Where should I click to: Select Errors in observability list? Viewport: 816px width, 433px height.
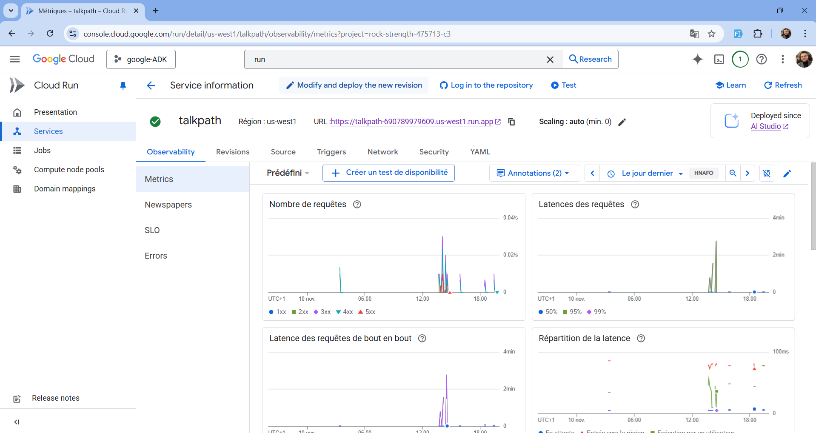(193, 256)
